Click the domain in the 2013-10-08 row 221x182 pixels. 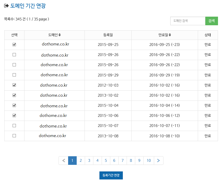[52, 136]
